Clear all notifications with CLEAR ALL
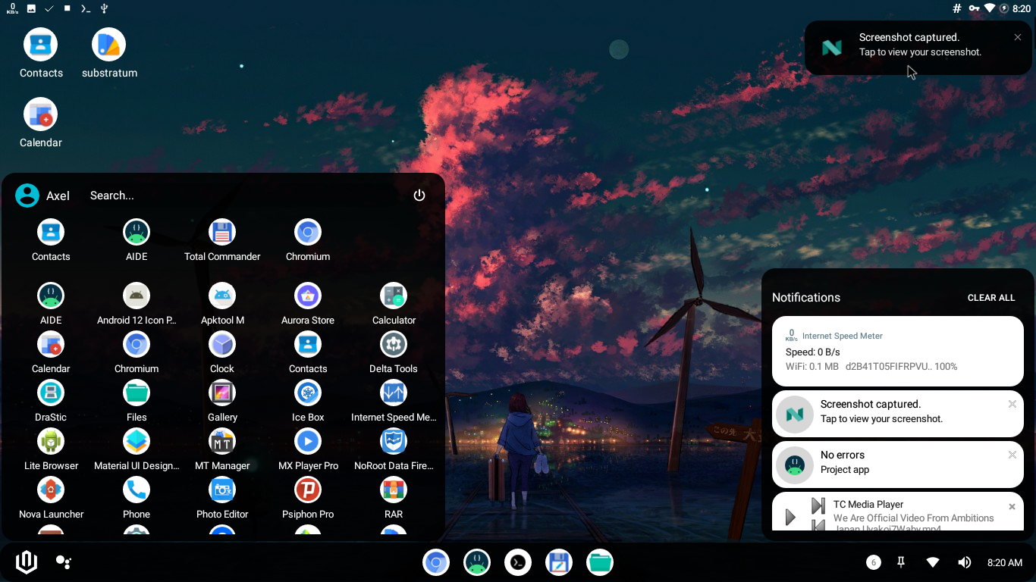The height and width of the screenshot is (582, 1036). pyautogui.click(x=991, y=298)
